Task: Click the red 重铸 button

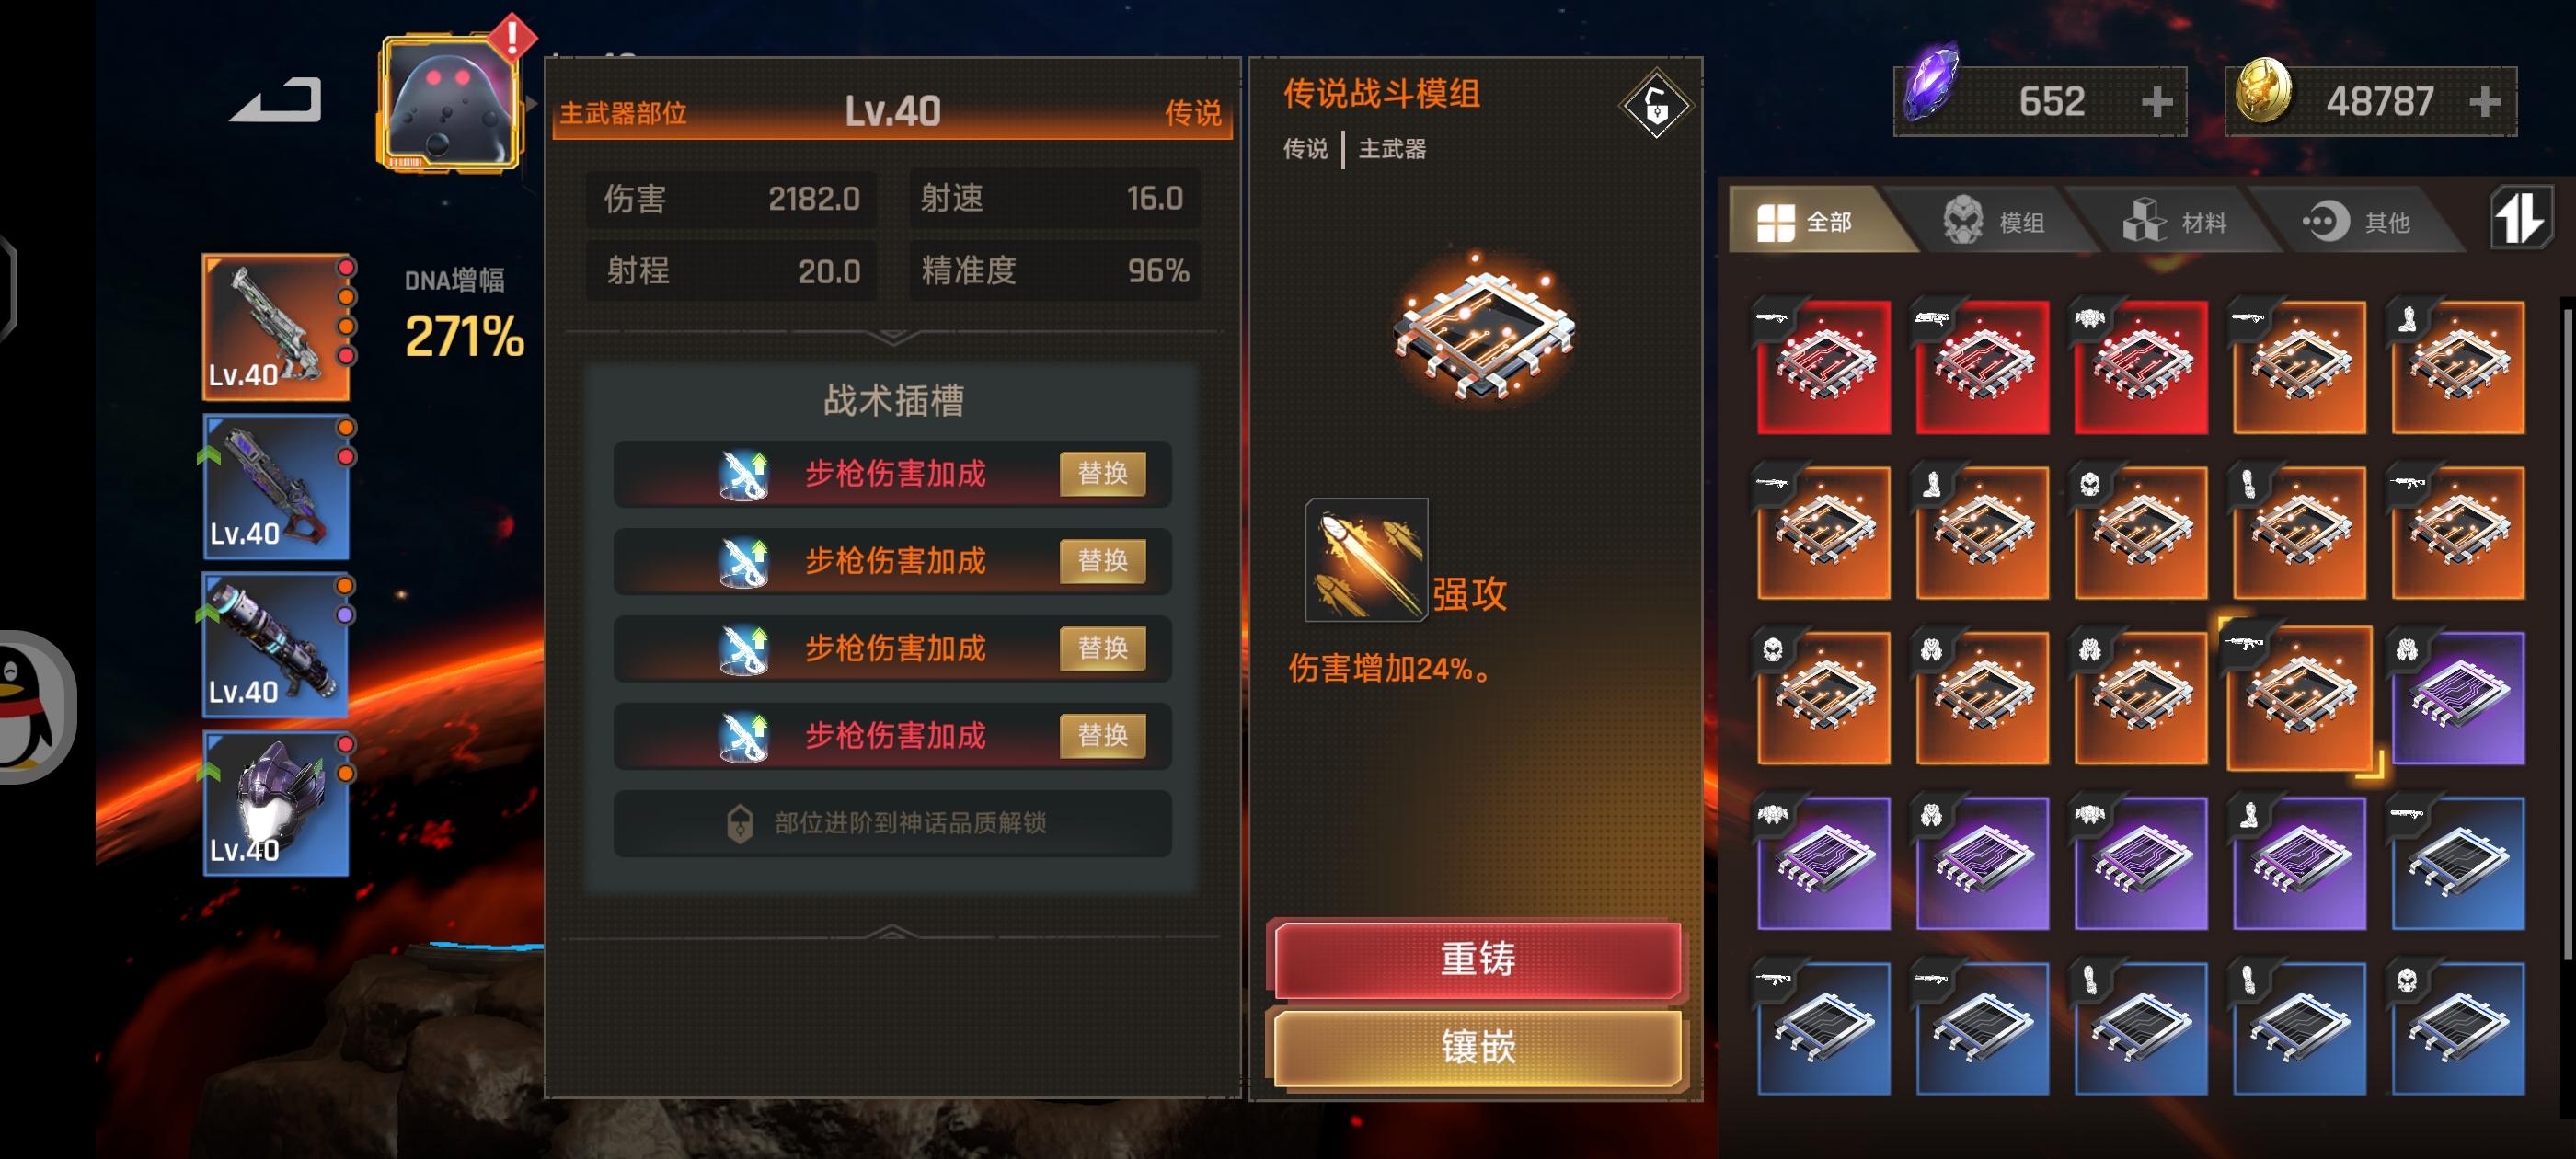Action: pyautogui.click(x=1478, y=959)
